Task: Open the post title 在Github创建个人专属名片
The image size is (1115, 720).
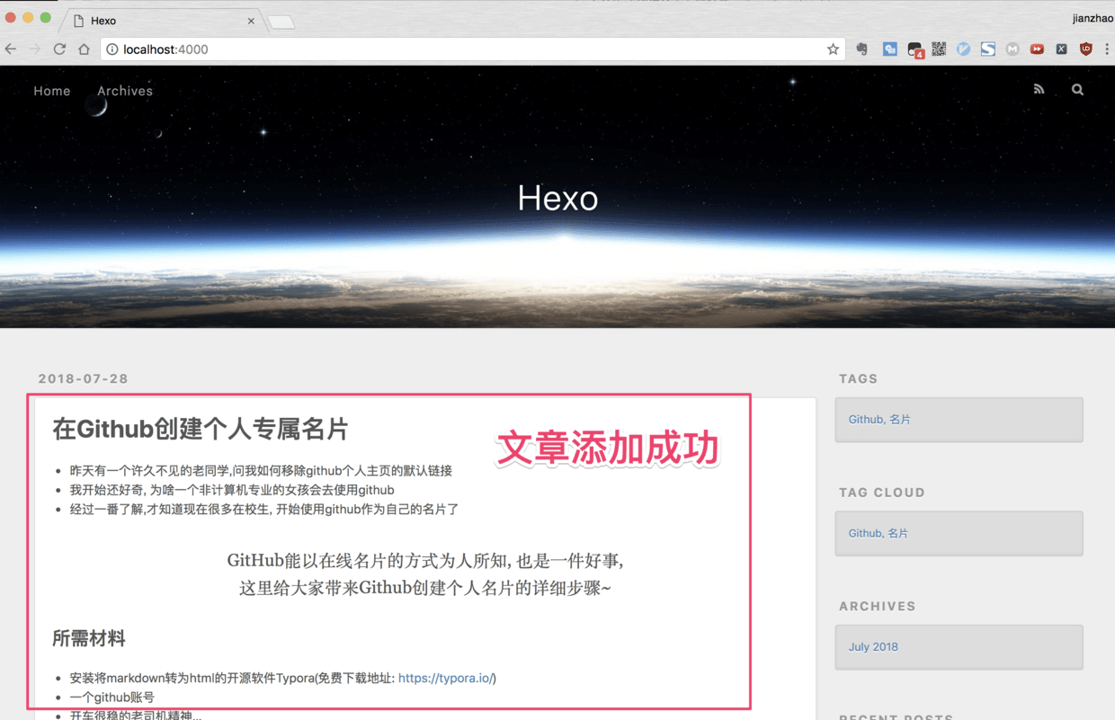Action: pyautogui.click(x=201, y=429)
